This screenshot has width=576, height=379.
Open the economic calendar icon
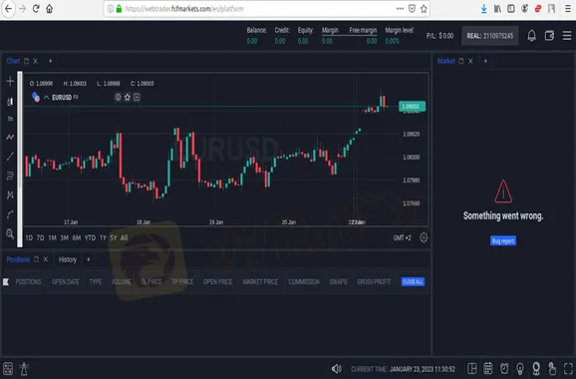click(x=488, y=368)
